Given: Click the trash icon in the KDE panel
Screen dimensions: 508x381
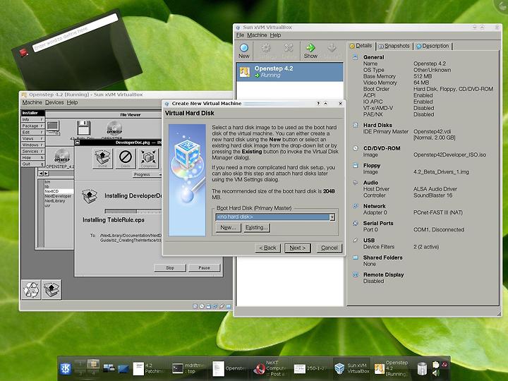Looking at the screenshot, I should [x=422, y=369].
